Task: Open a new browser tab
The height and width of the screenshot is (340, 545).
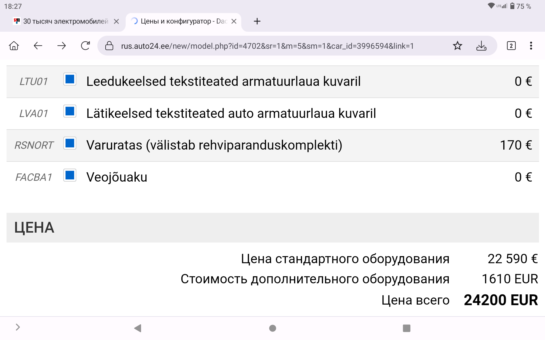Action: coord(257,21)
